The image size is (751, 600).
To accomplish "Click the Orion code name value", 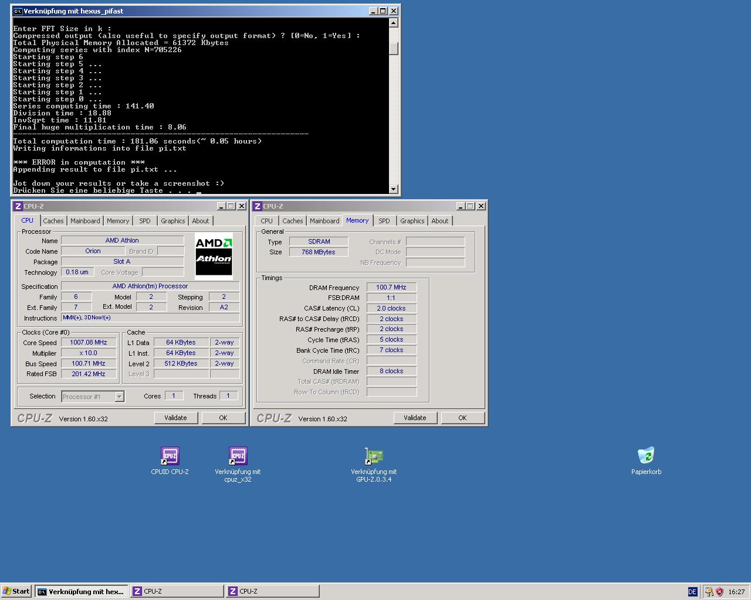I will point(93,251).
